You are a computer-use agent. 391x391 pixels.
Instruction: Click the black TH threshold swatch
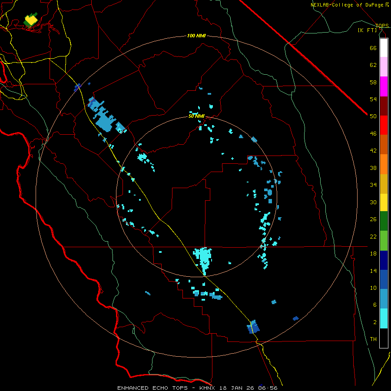384,338
